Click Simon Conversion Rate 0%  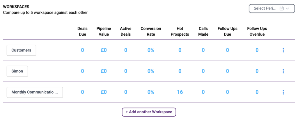pos(151,71)
